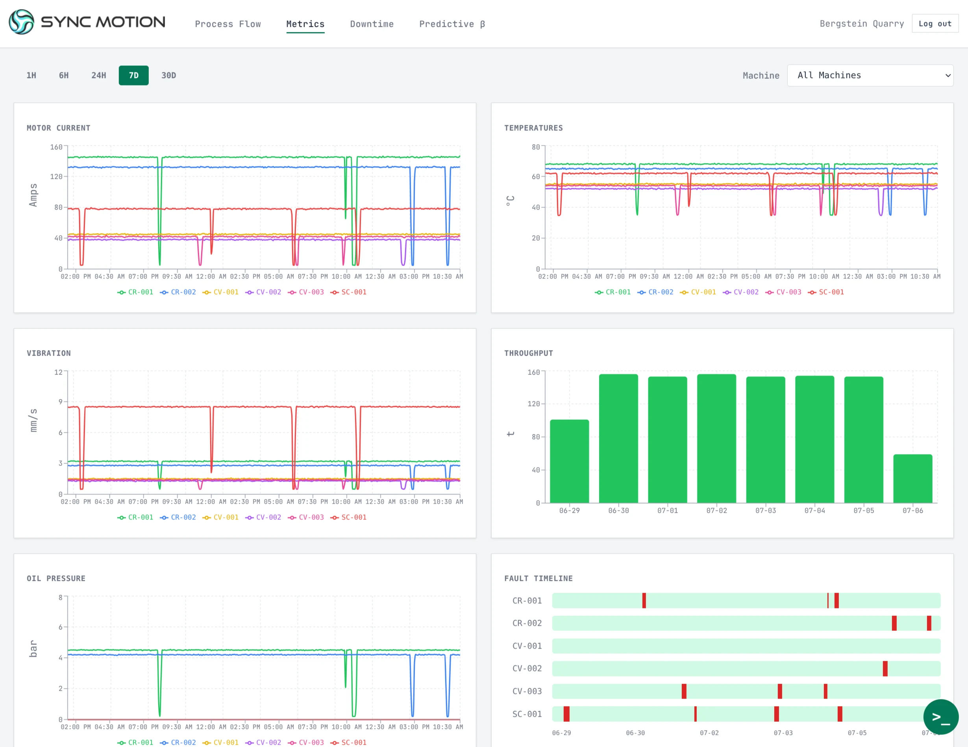Image resolution: width=968 pixels, height=747 pixels.
Task: Expand the All Machines dropdown
Action: click(x=870, y=75)
